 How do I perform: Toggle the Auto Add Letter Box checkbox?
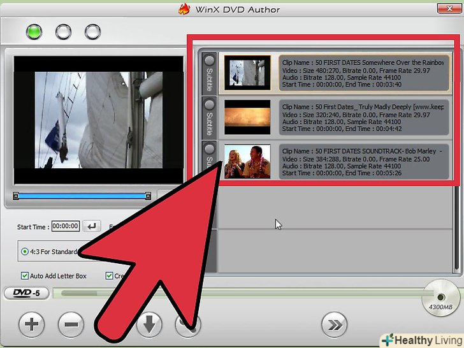(x=24, y=276)
